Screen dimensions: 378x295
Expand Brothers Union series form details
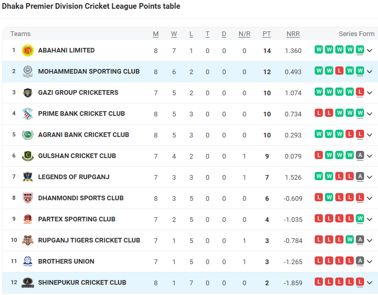(x=370, y=262)
